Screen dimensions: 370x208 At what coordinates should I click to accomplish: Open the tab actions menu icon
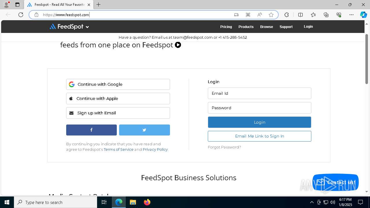click(x=17, y=5)
